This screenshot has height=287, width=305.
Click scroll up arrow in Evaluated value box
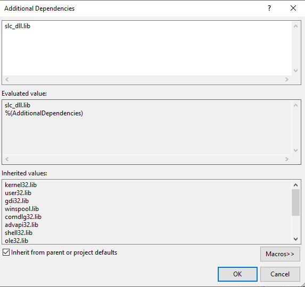[295, 105]
